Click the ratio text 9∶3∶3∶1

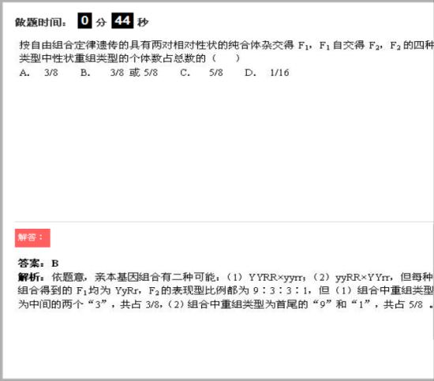[280, 290]
